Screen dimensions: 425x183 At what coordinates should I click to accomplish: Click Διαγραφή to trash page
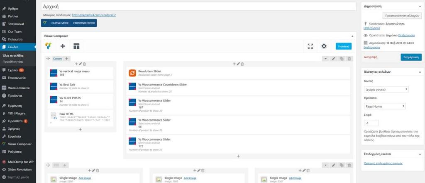370,57
